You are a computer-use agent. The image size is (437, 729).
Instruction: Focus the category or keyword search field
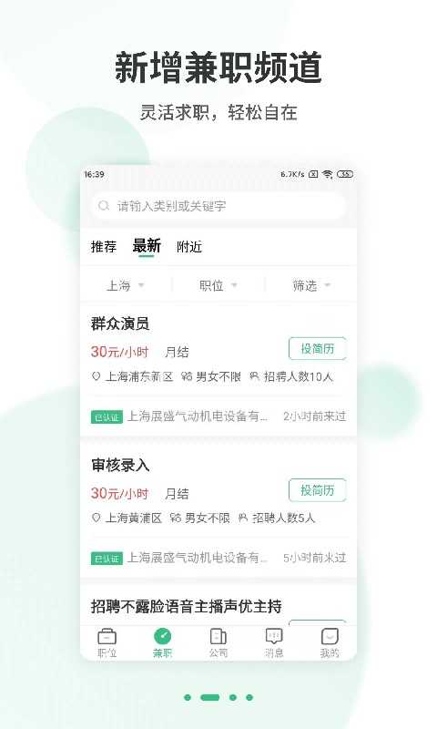click(218, 206)
